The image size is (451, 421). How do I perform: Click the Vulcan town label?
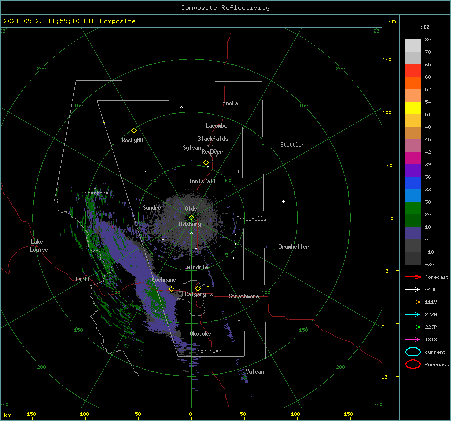(x=255, y=372)
